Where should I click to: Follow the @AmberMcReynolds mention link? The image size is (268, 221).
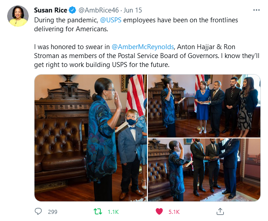pos(143,47)
